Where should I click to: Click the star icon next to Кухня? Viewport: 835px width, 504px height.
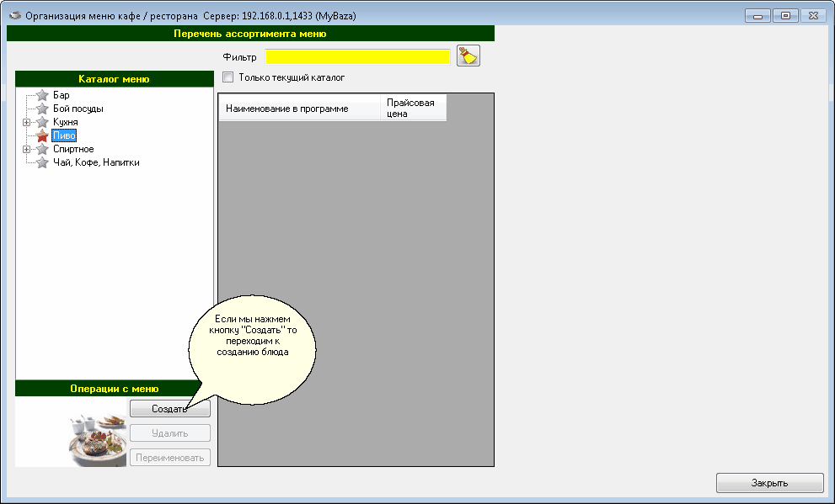[42, 122]
